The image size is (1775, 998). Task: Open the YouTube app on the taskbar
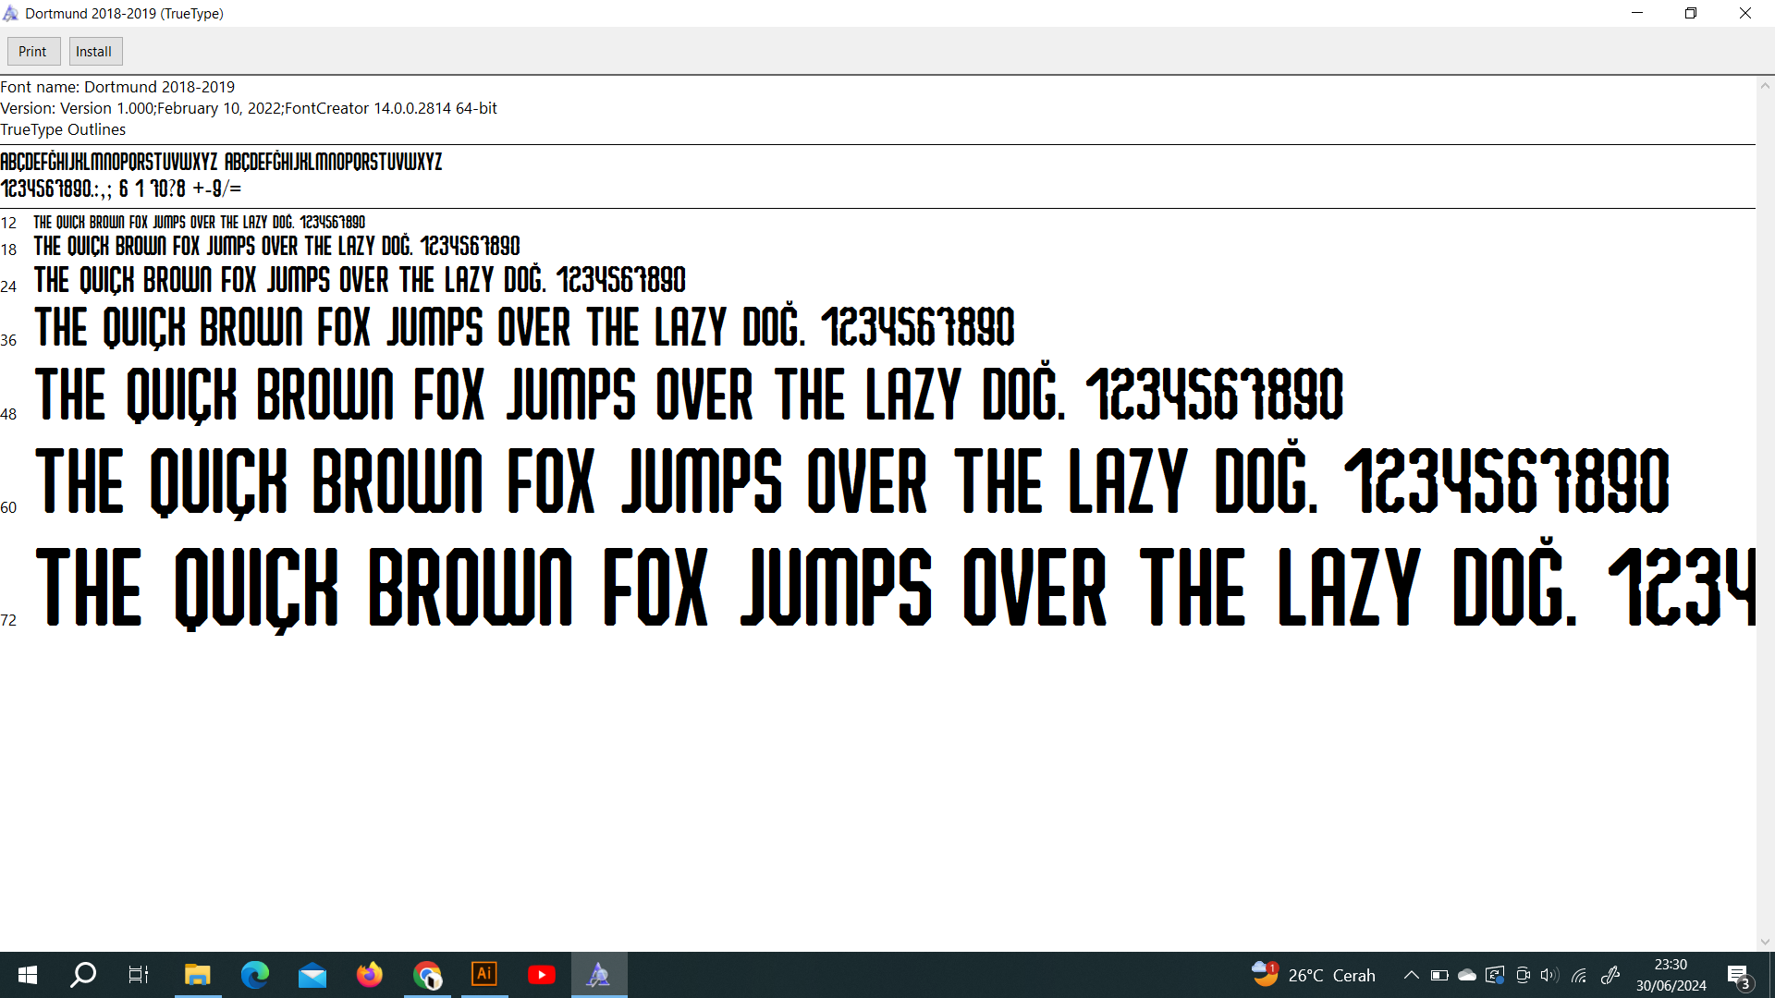pos(542,975)
